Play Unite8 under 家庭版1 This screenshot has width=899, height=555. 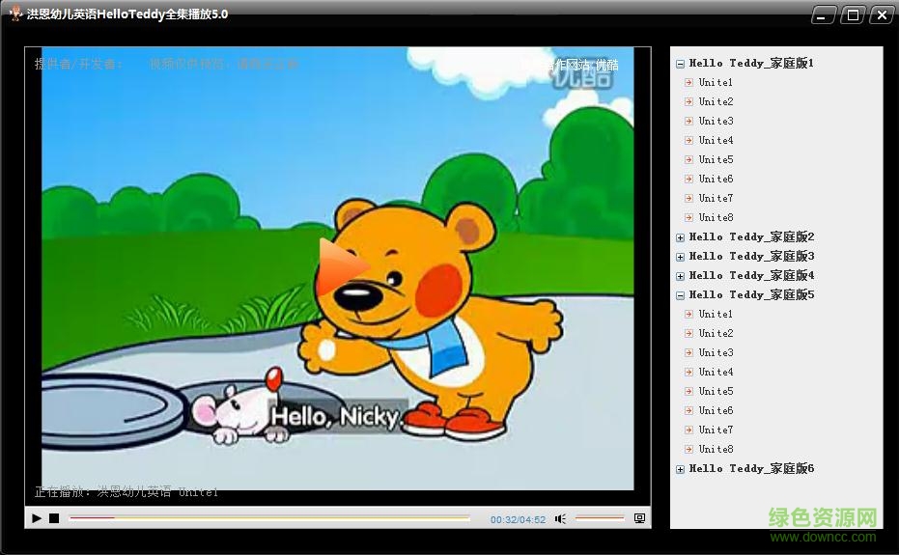click(716, 218)
